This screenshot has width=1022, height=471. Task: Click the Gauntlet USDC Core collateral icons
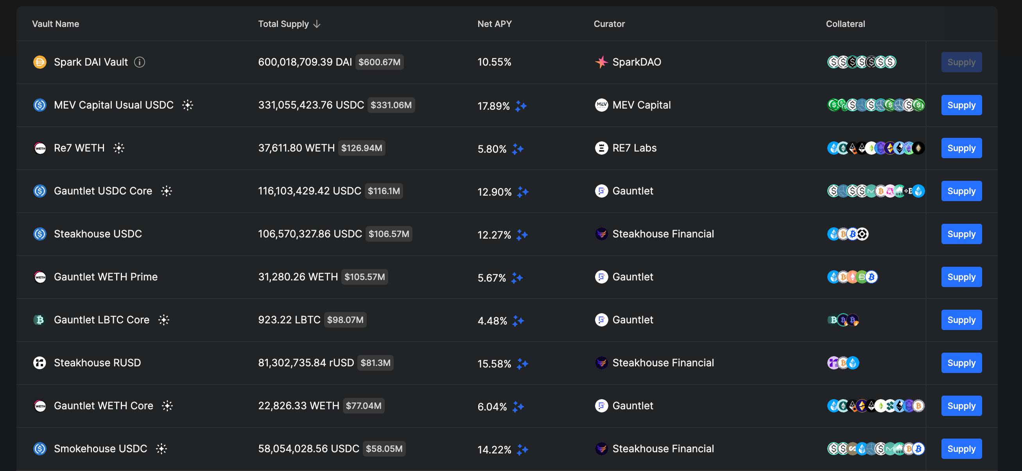click(x=876, y=191)
